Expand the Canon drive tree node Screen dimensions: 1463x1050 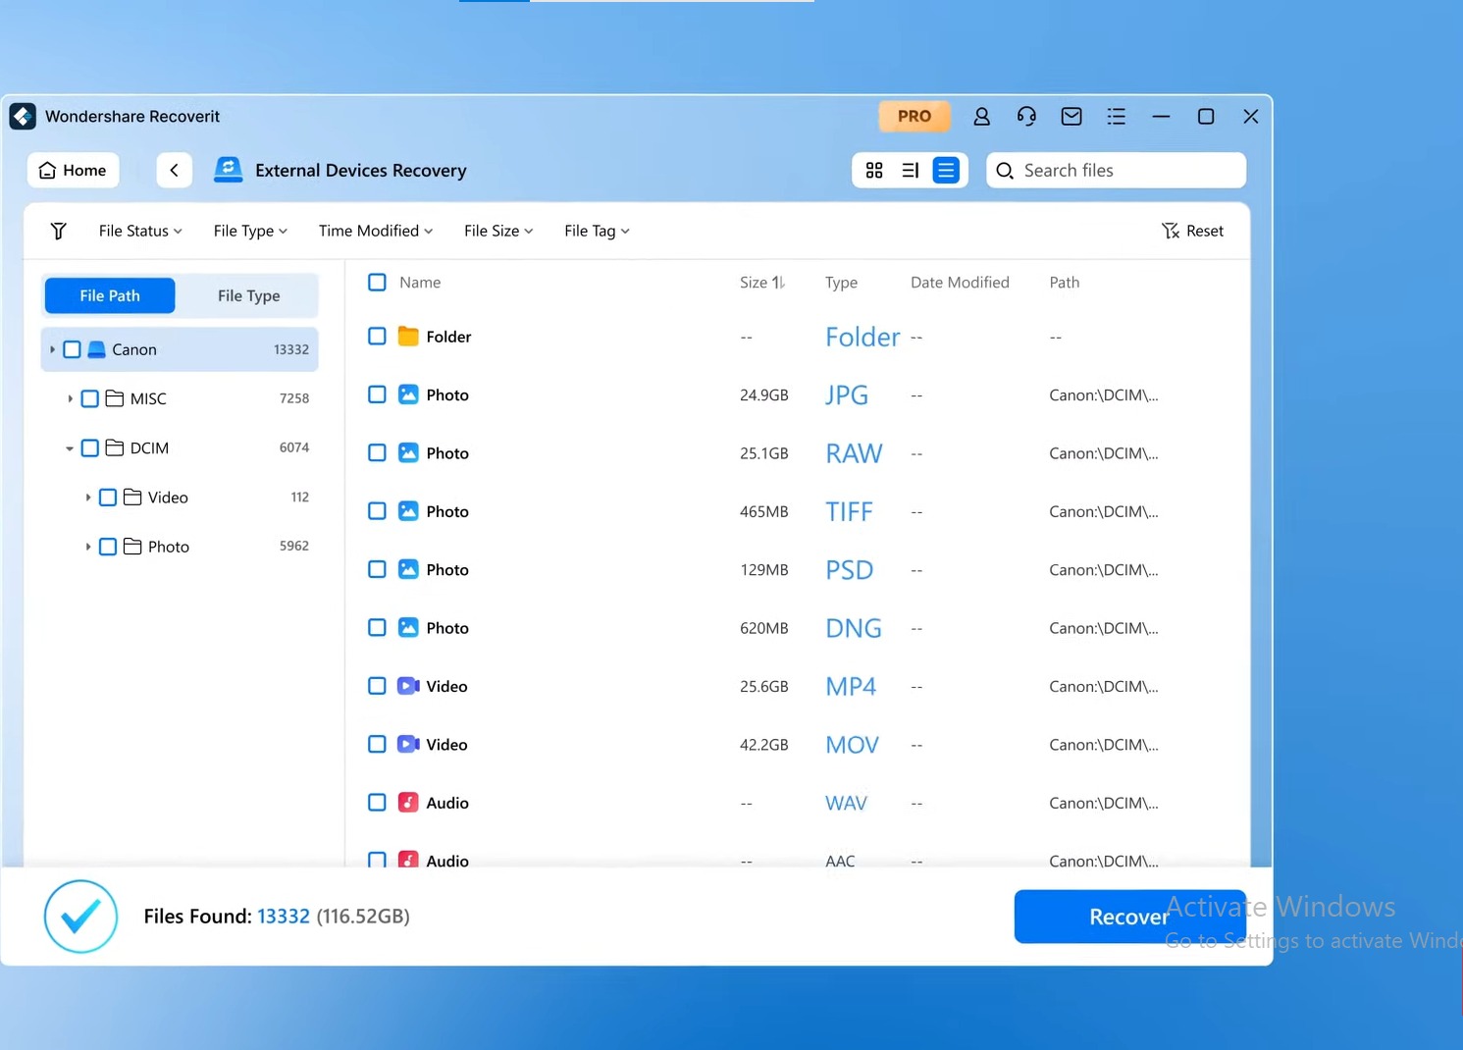(52, 349)
